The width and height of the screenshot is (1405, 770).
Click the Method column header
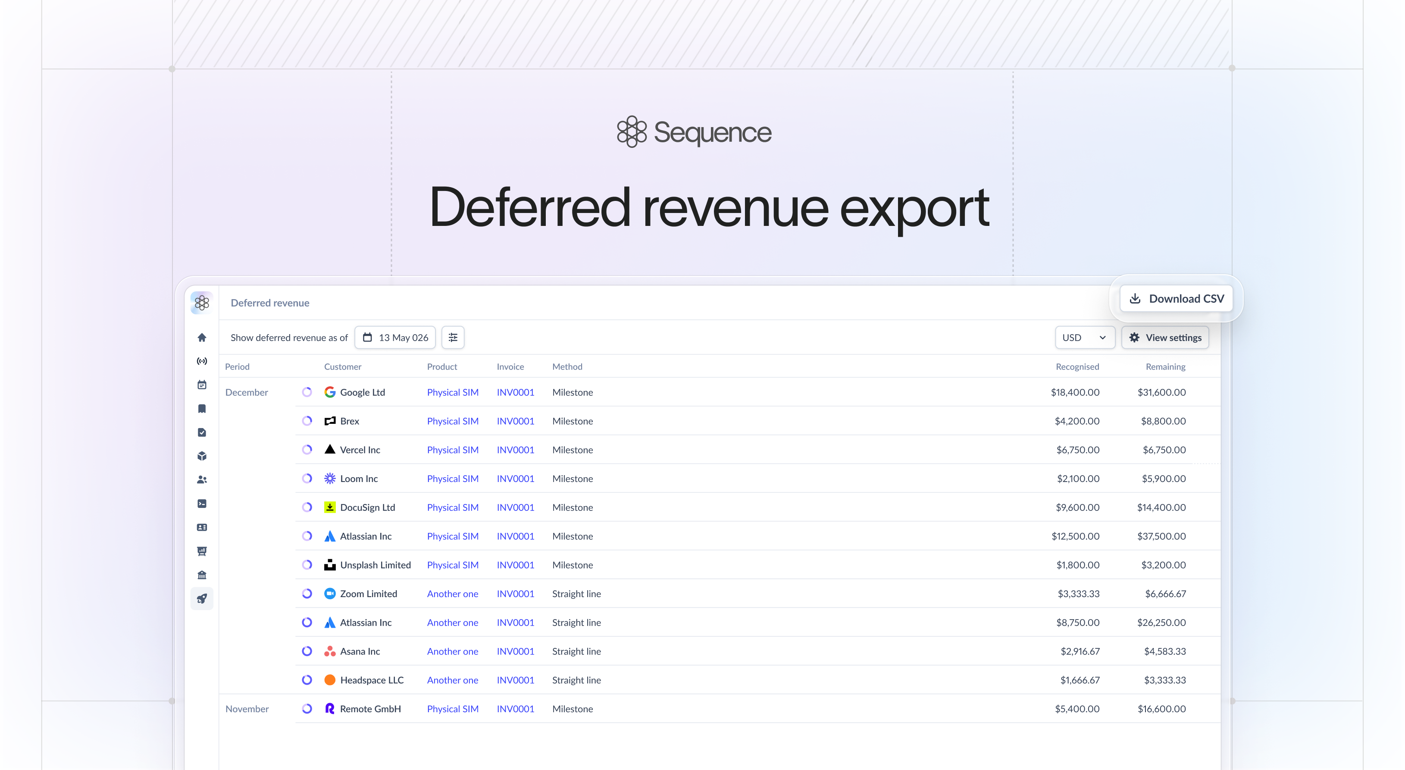[567, 366]
